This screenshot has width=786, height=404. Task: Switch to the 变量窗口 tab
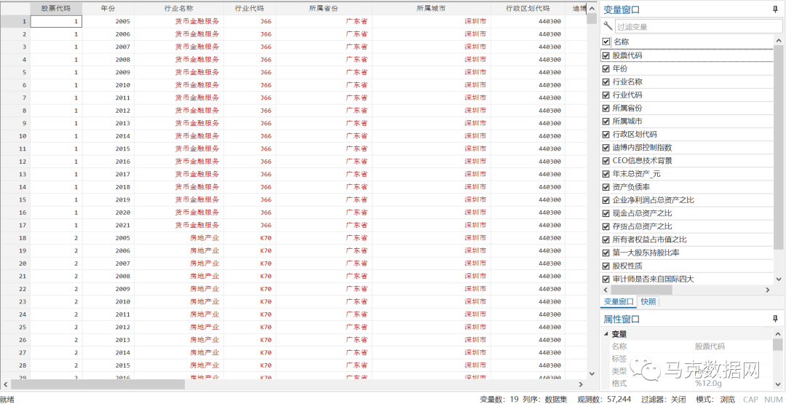618,302
